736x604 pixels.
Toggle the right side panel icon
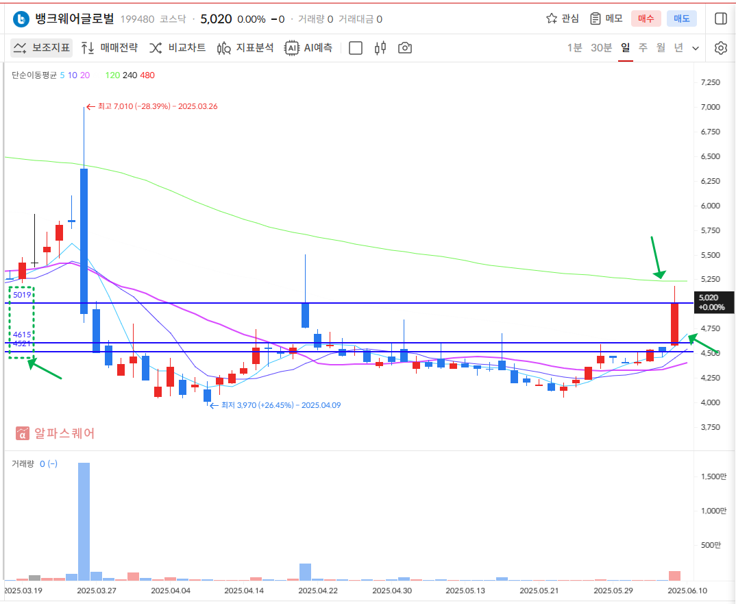click(x=720, y=19)
